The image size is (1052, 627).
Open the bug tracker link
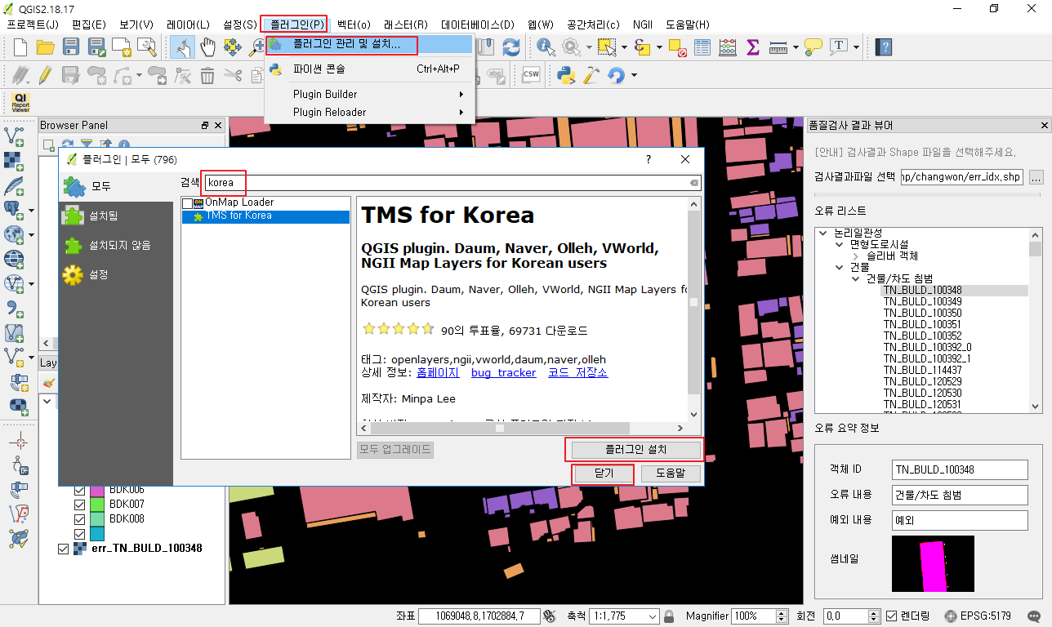503,372
